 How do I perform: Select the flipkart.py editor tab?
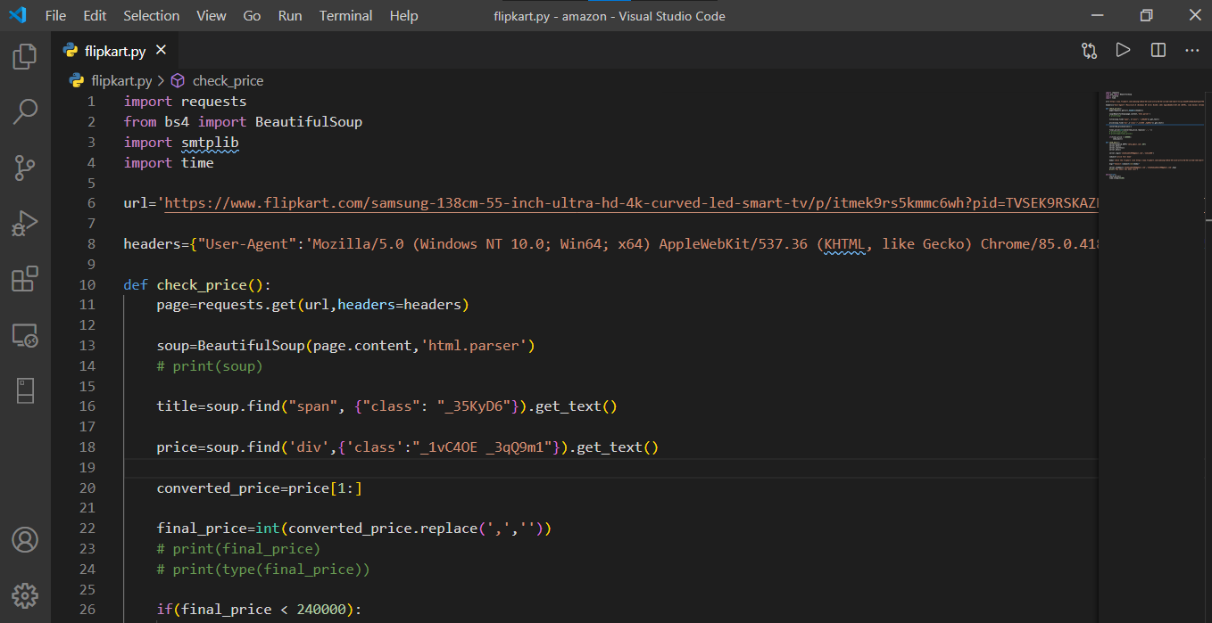click(x=114, y=51)
